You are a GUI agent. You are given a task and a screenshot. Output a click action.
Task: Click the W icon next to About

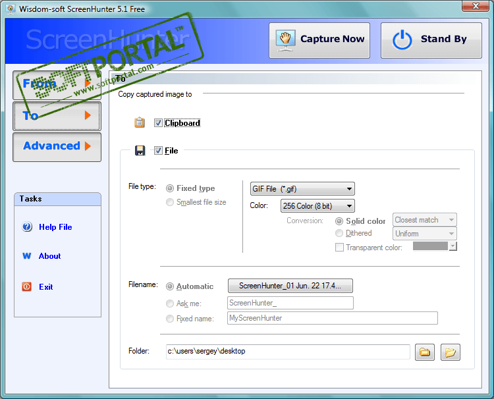(x=27, y=255)
